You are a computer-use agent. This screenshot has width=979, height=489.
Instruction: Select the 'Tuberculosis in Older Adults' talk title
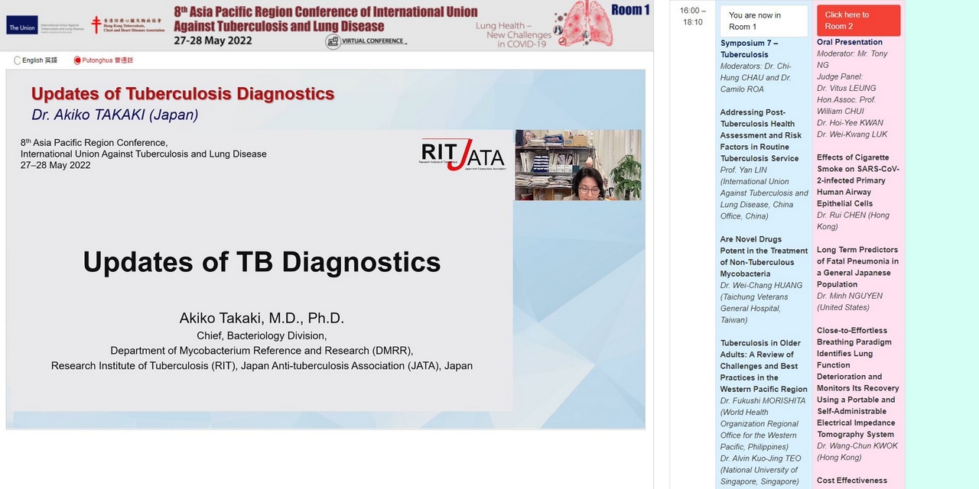click(763, 366)
